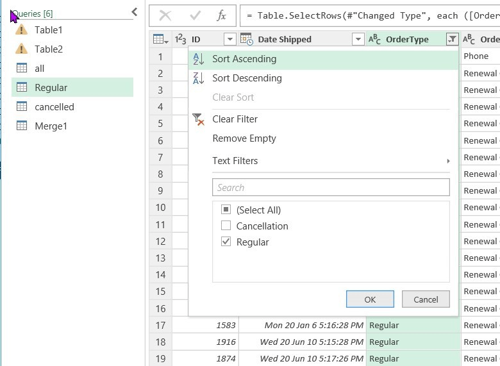500x366 pixels.
Task: Click the Clear Filter funnel icon
Action: click(198, 119)
